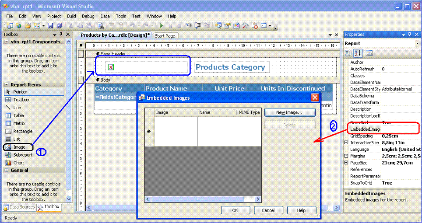Sort properties alphabetically in Properties panel
422x223 pixels.
click(358, 53)
